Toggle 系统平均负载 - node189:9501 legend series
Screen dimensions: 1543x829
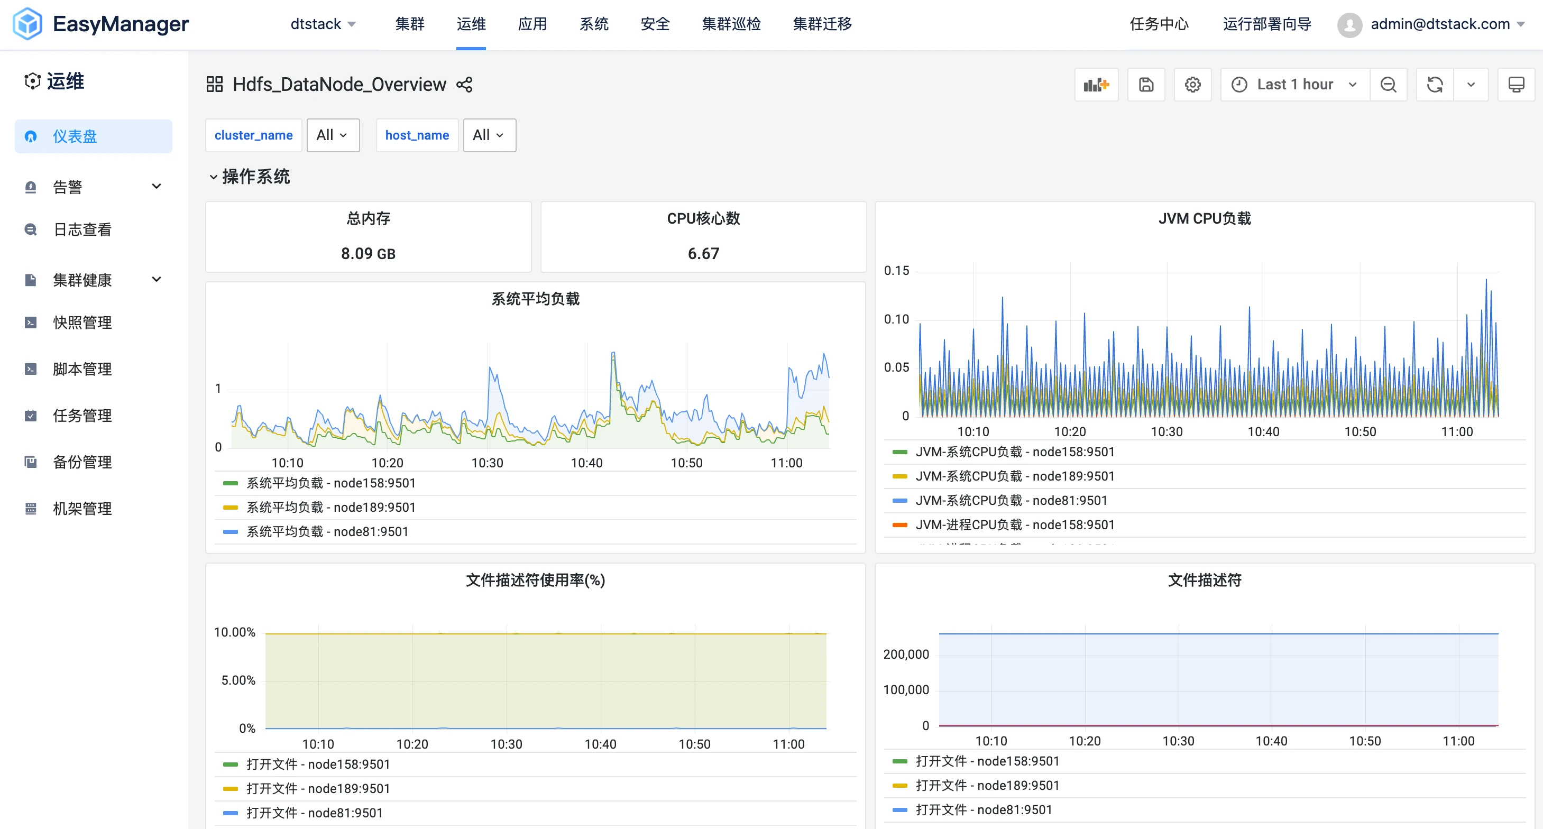pos(331,508)
